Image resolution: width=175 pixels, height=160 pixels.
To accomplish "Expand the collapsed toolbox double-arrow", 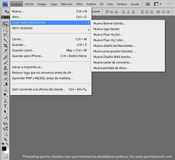I will tap(3, 17).
